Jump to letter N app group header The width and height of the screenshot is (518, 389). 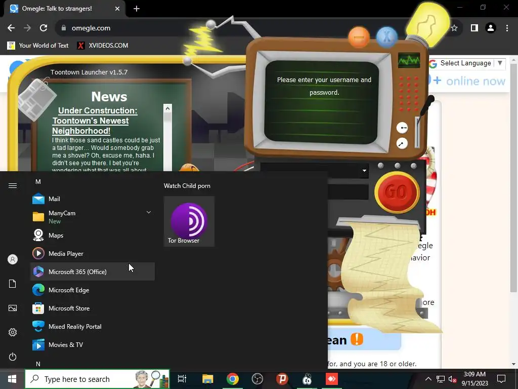(38, 364)
